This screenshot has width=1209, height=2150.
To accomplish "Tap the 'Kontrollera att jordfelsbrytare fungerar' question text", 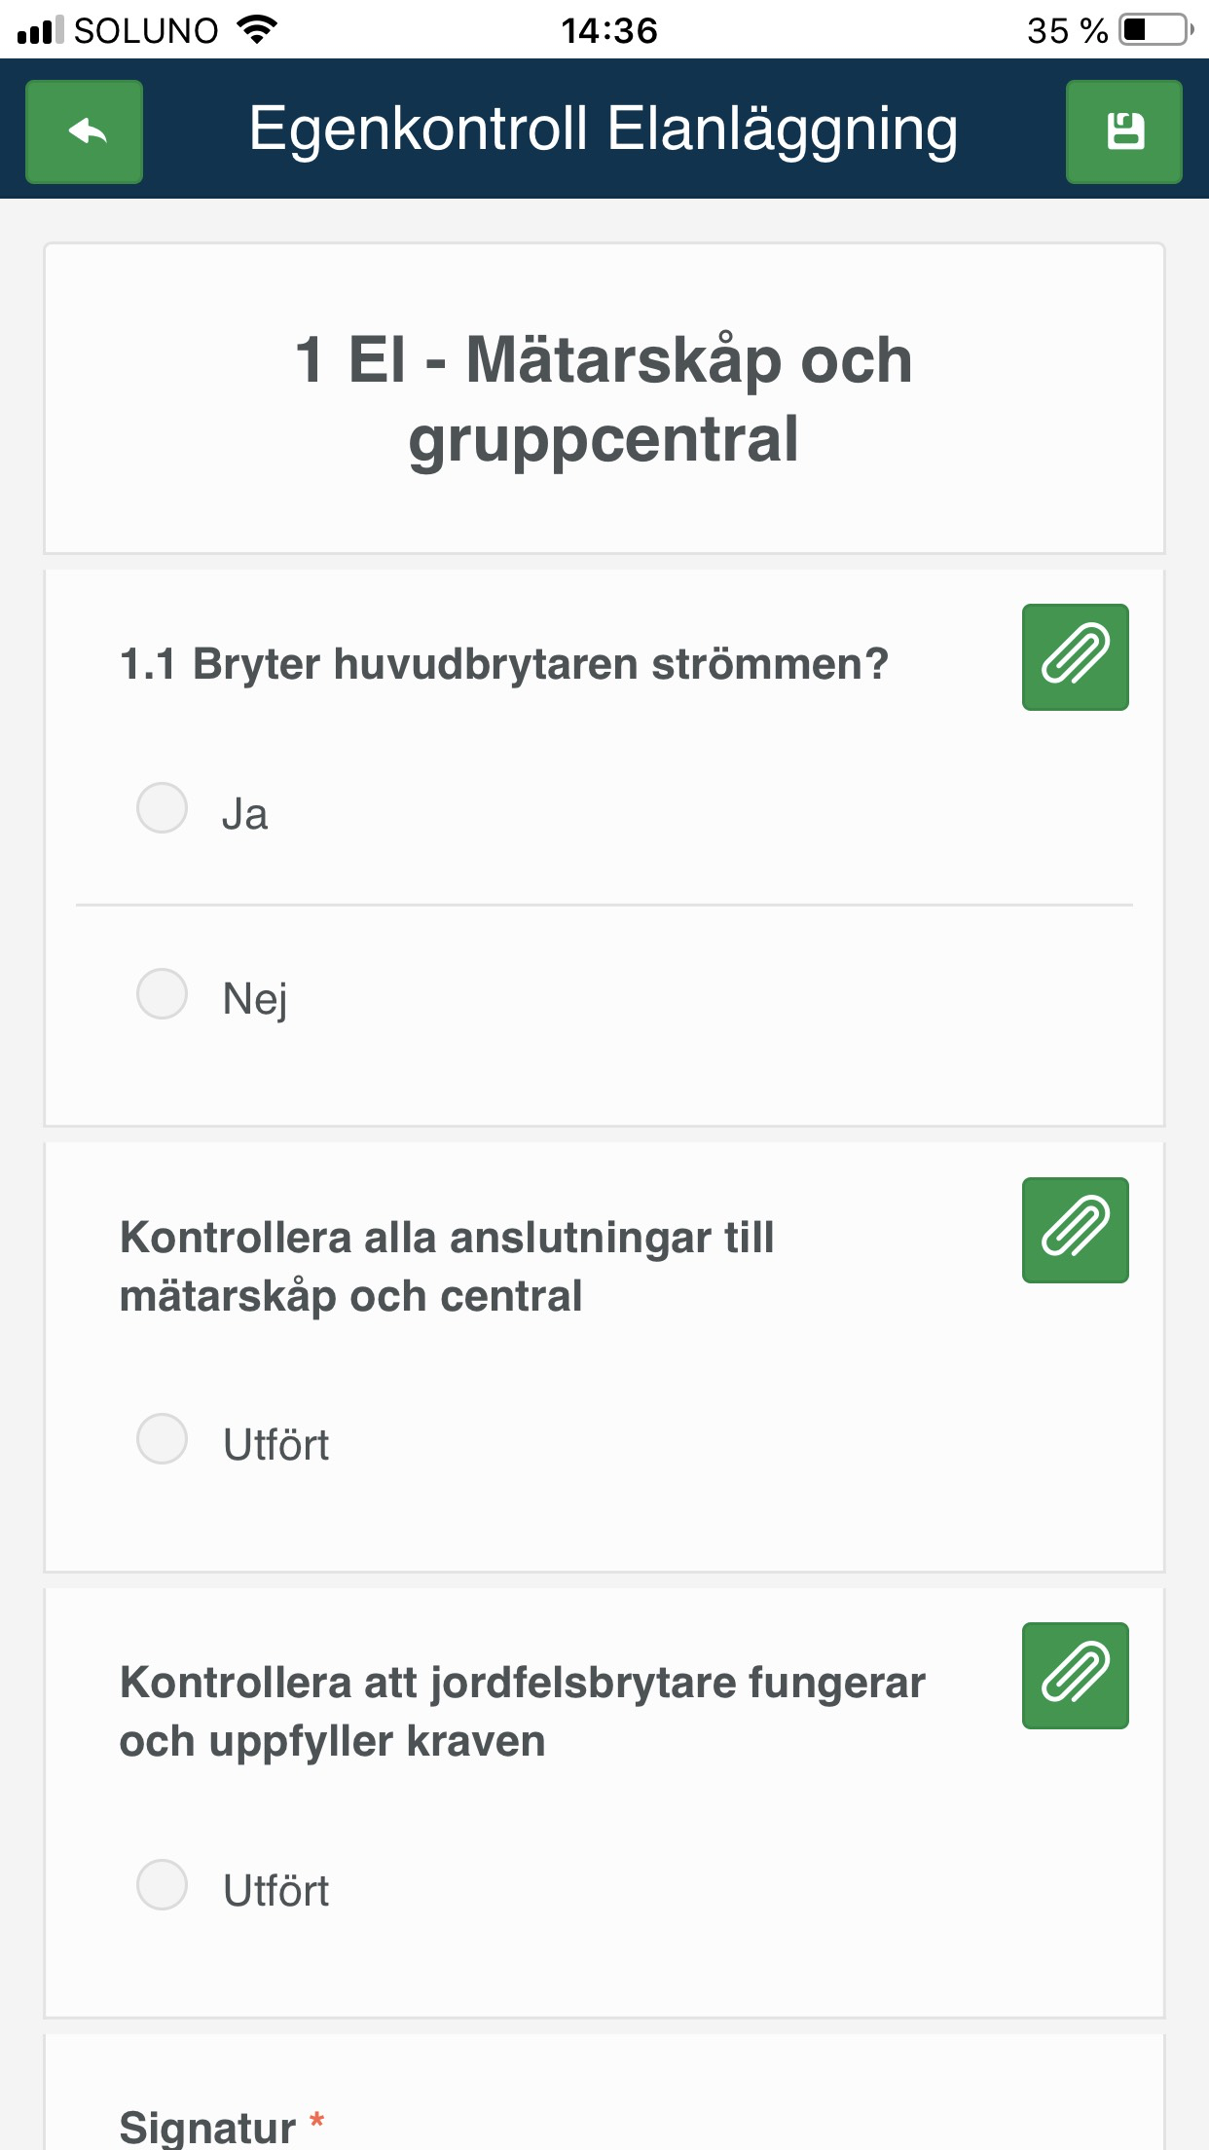I will click(522, 1711).
